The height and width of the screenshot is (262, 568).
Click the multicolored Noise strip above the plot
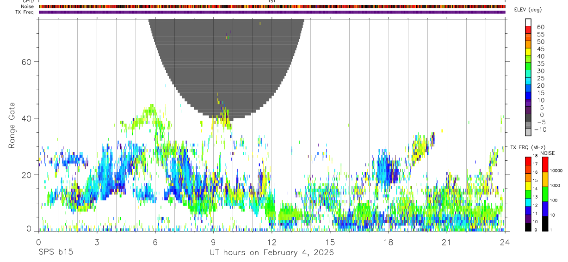(x=272, y=6)
